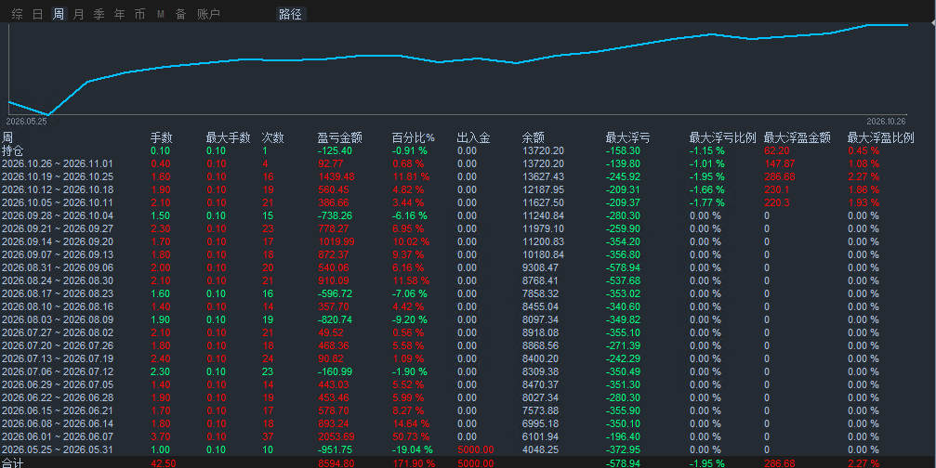Switch to the 日 daily tab
Screen dimensions: 936x468
37,14
